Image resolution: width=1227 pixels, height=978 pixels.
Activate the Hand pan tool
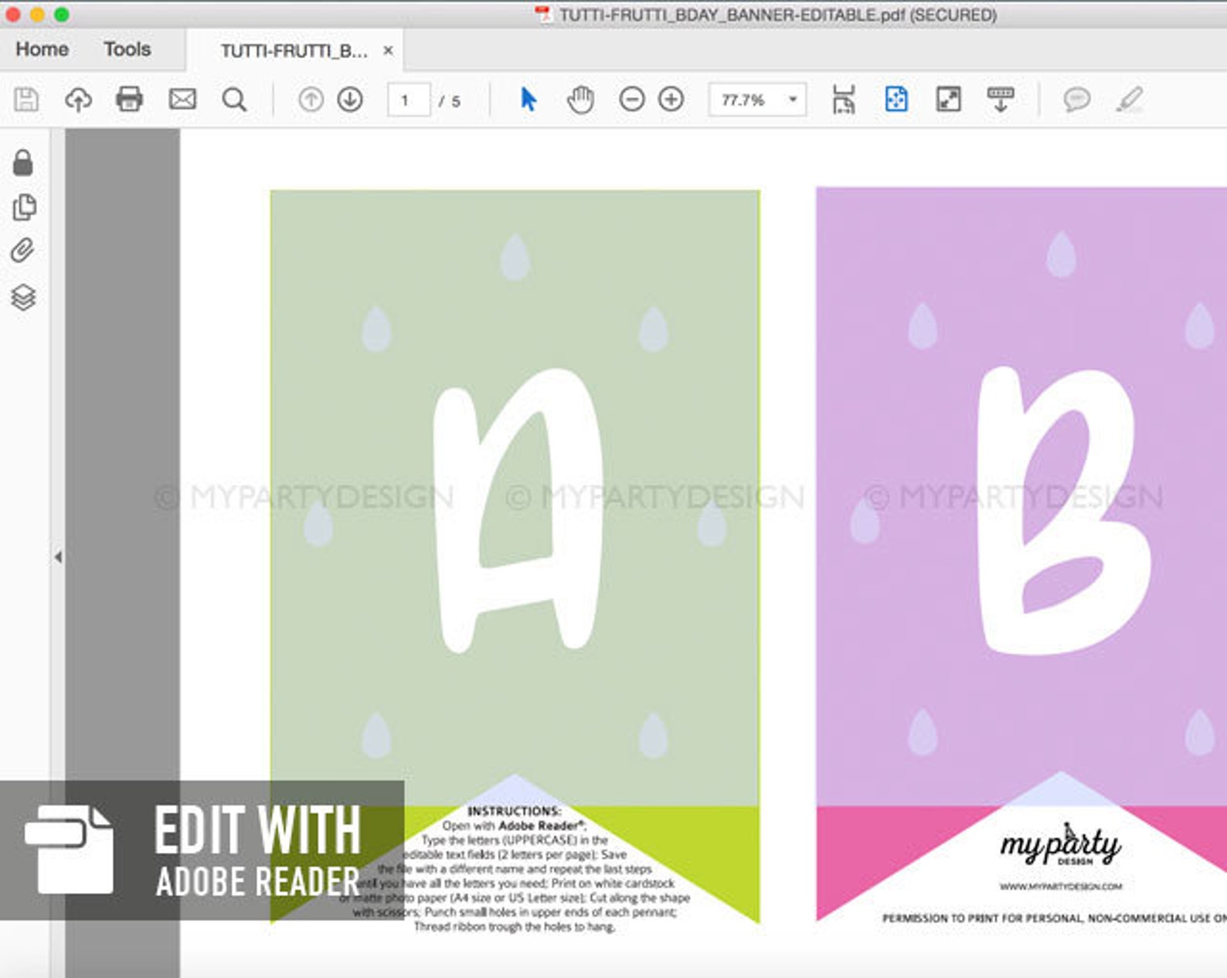pyautogui.click(x=580, y=100)
